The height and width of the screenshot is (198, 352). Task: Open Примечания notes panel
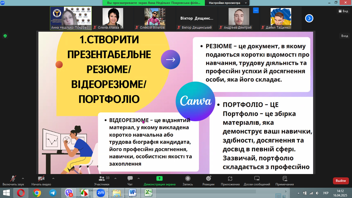[285, 180]
